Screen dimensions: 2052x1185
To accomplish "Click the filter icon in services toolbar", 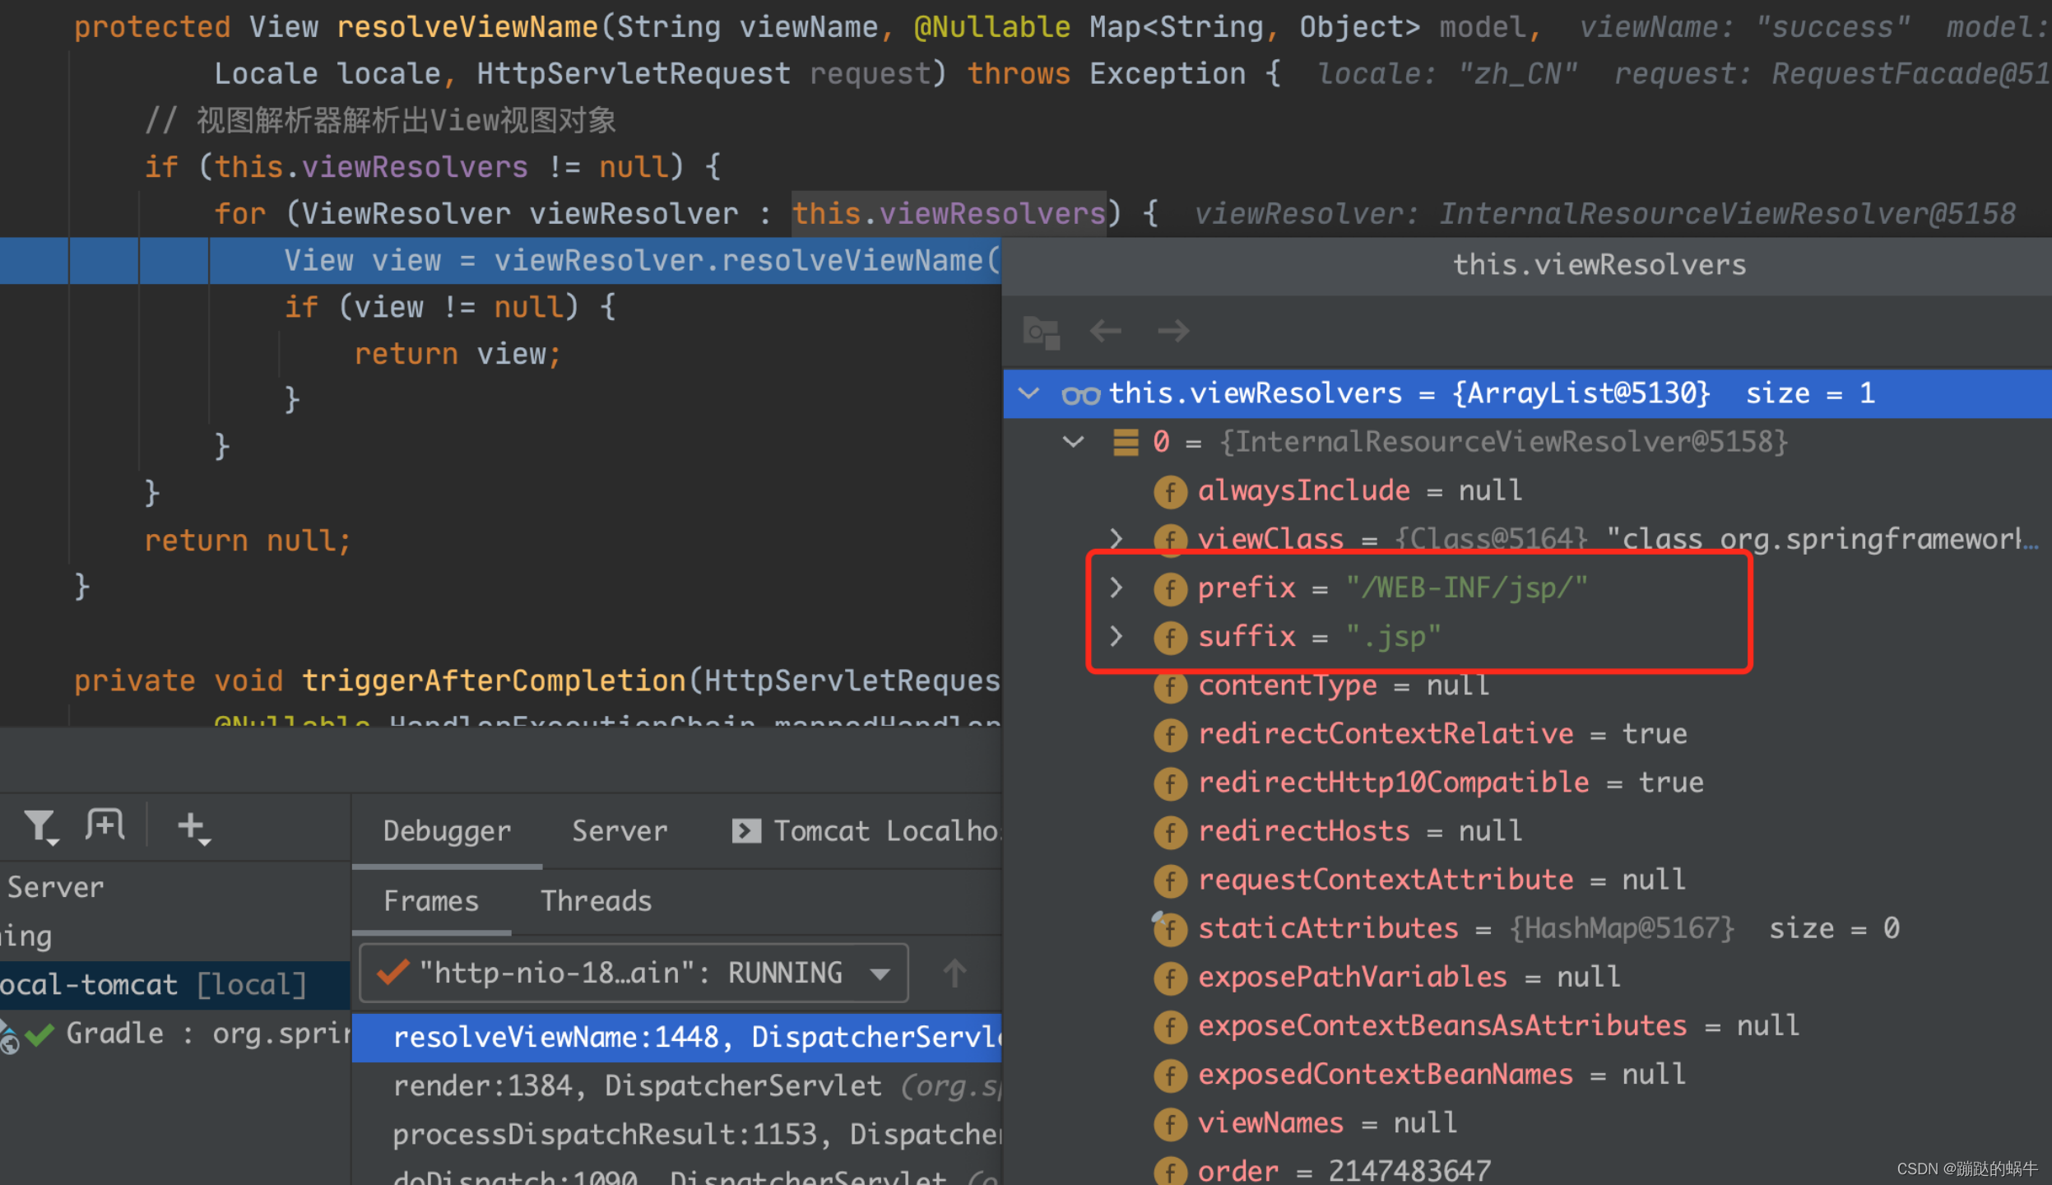I will [x=39, y=826].
